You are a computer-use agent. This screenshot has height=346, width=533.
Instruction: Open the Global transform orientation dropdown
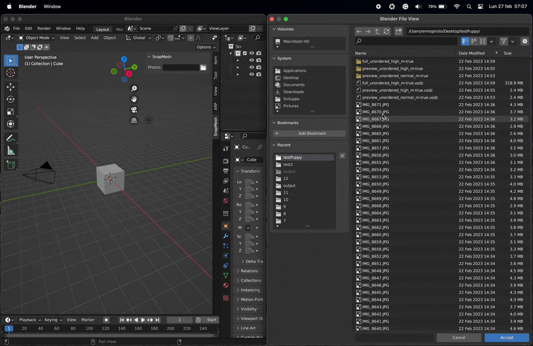[139, 38]
